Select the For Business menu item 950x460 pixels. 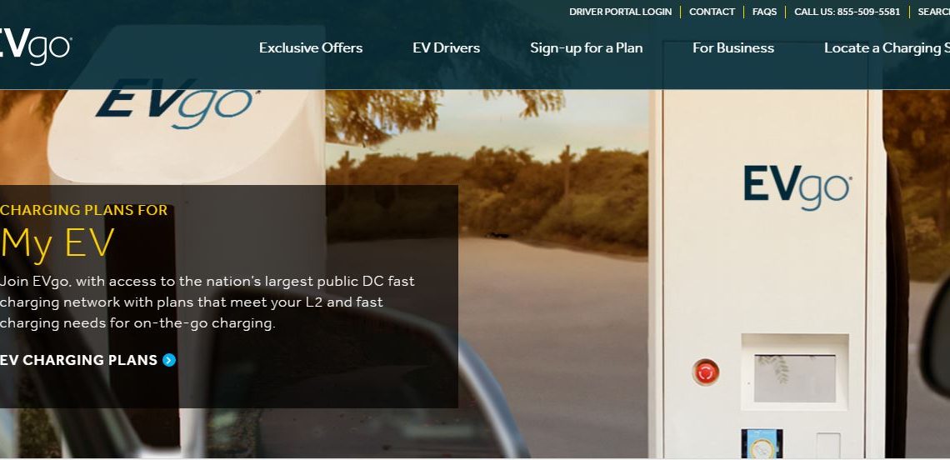click(733, 47)
